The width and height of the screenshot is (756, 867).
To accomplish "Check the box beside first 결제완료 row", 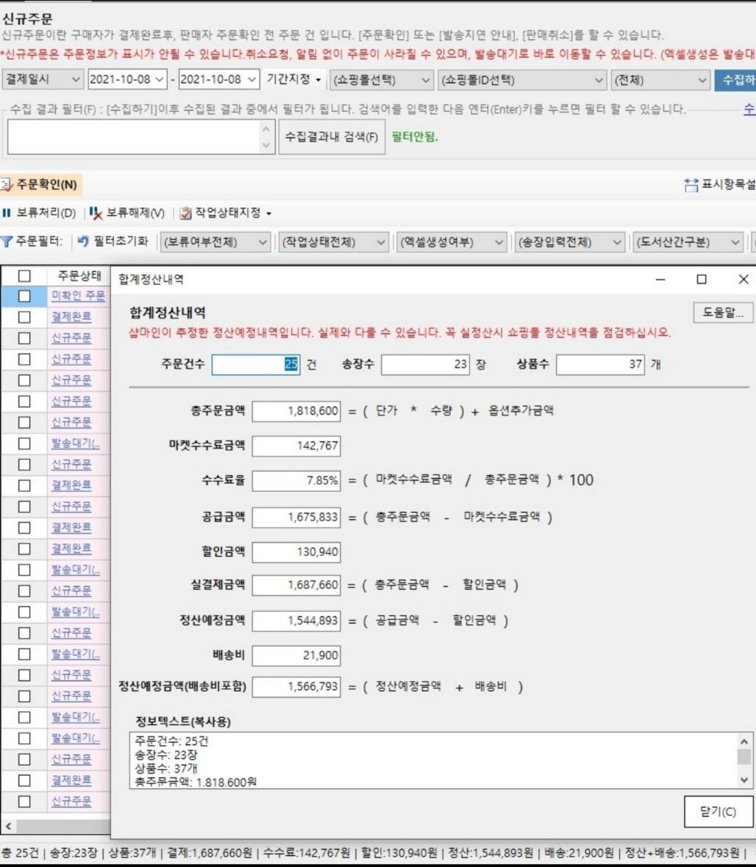I will point(24,317).
